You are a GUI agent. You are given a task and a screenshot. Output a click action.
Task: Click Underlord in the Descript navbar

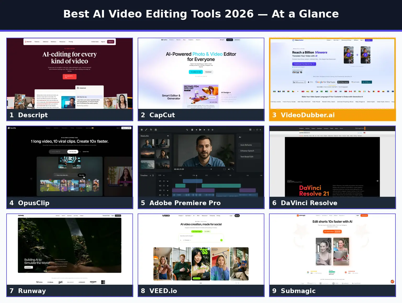(46, 42)
